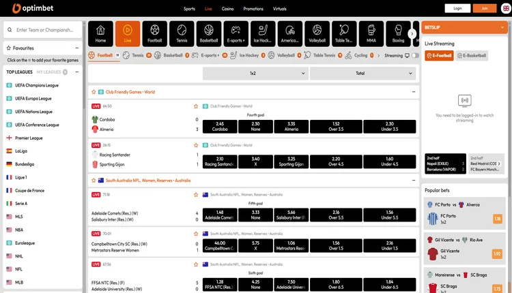The width and height of the screenshot is (512, 293).
Task: Open the American football category tile
Action: (290, 34)
